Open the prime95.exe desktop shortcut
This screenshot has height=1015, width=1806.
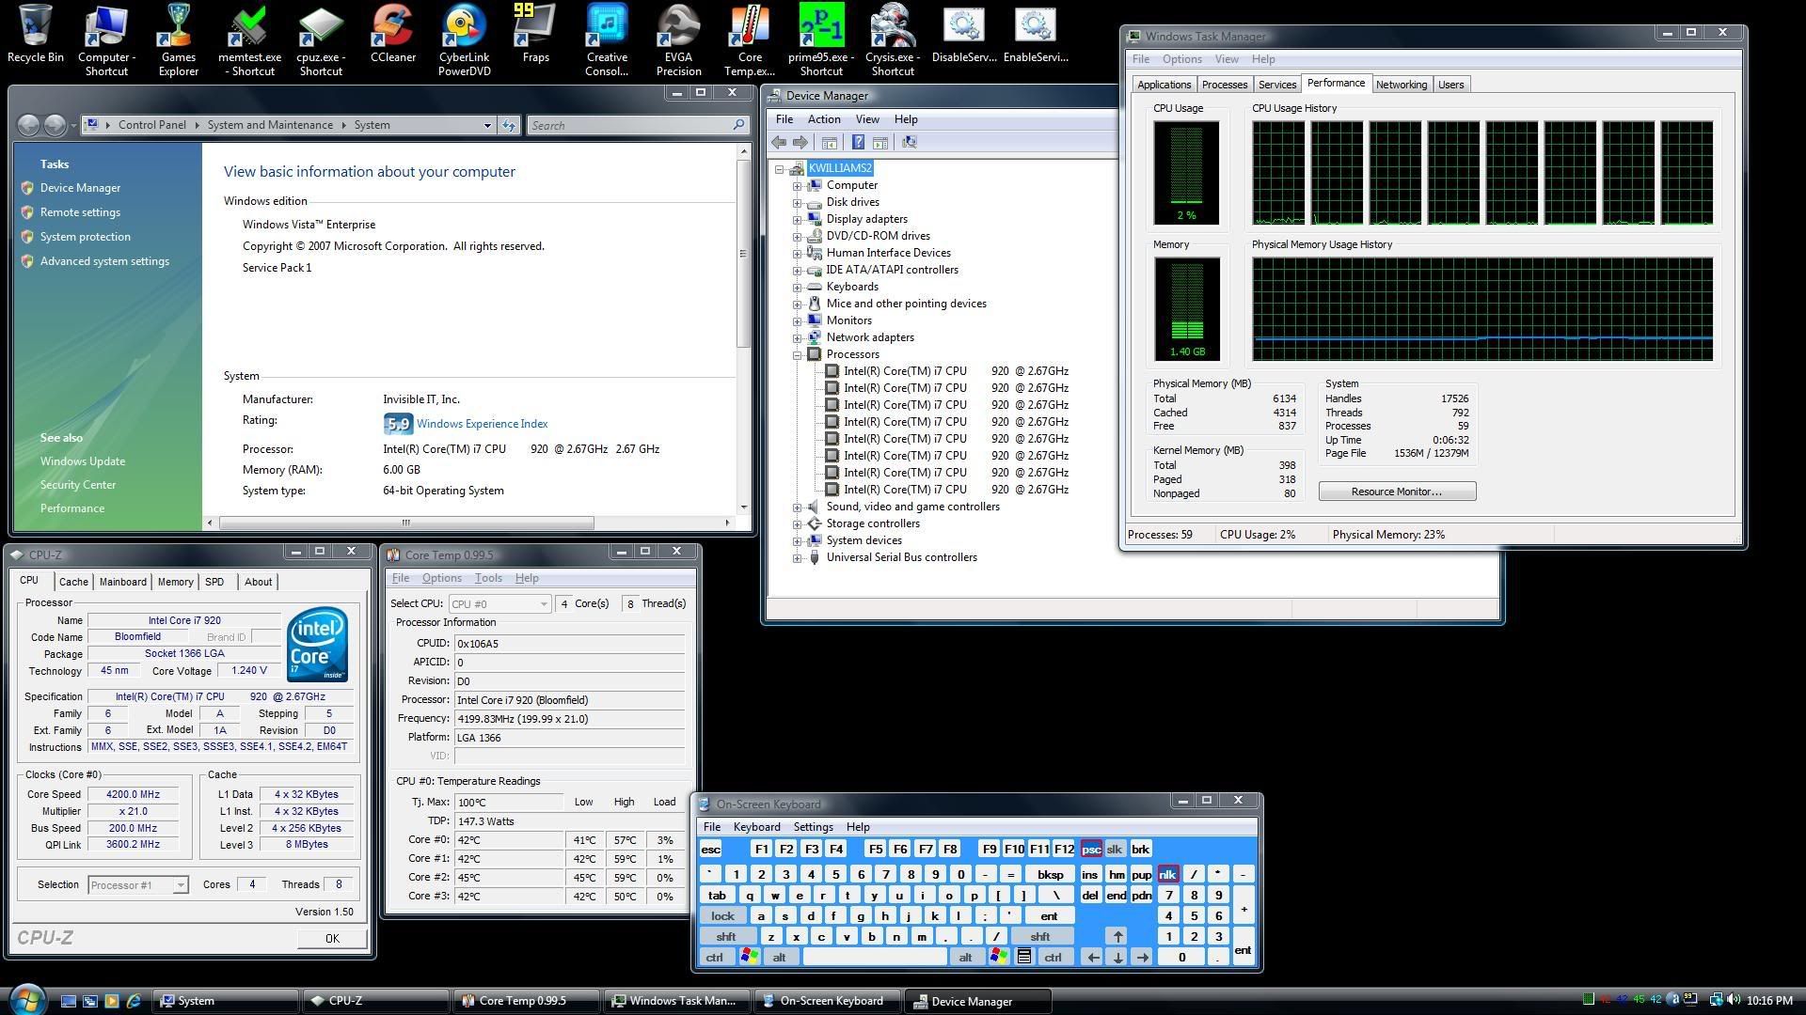tap(820, 25)
